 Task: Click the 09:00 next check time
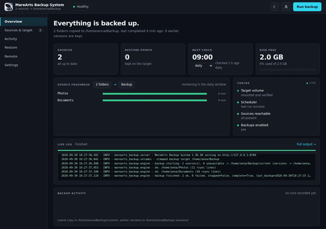[x=202, y=57]
